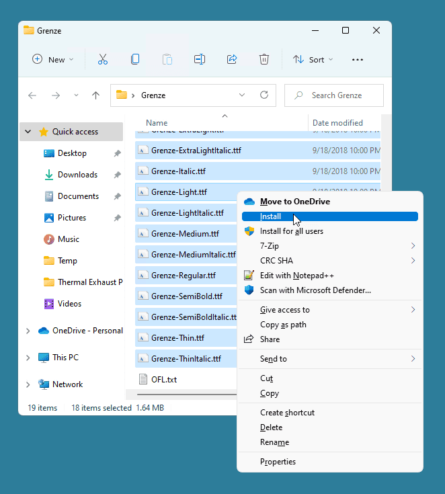The image size is (445, 494).
Task: Click the Pictures pin icon
Action: [117, 218]
